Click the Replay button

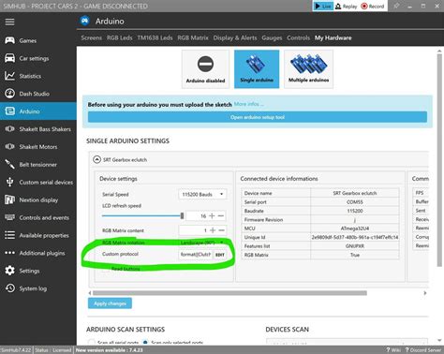[347, 6]
